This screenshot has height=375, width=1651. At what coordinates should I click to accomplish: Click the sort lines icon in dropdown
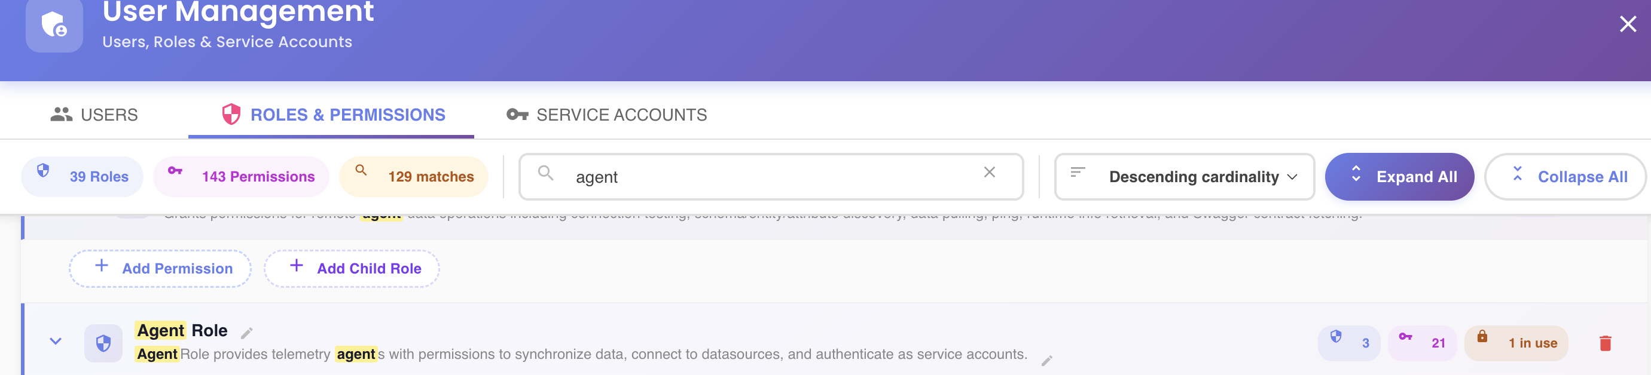tap(1078, 172)
